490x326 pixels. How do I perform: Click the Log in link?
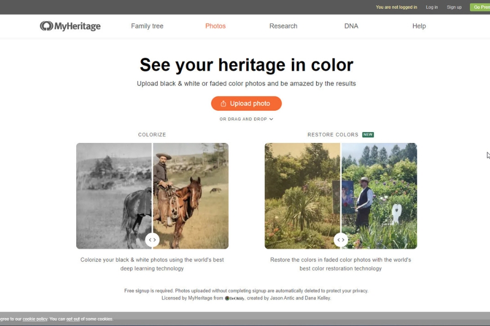[431, 7]
